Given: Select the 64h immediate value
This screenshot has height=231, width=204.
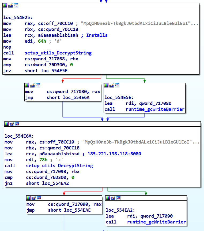Looking at the screenshot, I should click(x=40, y=41).
